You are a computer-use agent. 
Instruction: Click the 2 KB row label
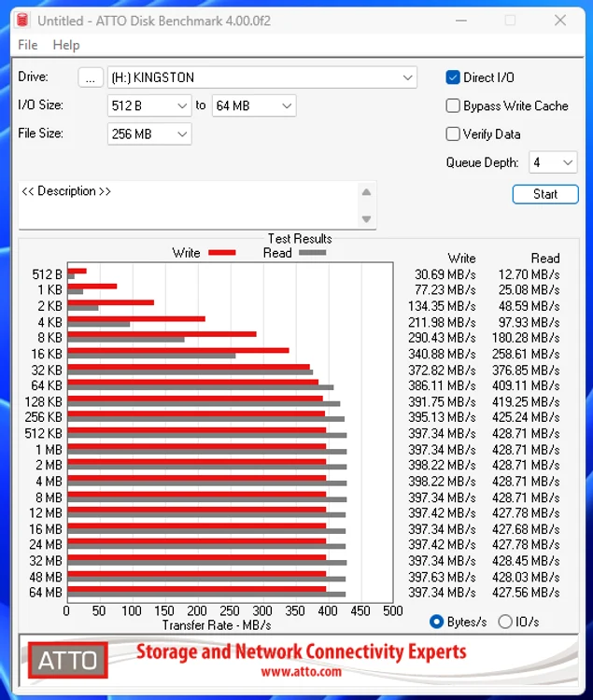tap(50, 306)
